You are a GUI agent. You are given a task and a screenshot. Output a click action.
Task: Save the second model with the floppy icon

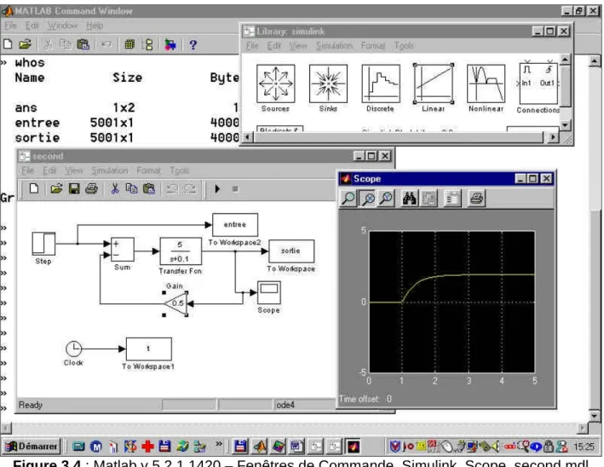tap(74, 189)
